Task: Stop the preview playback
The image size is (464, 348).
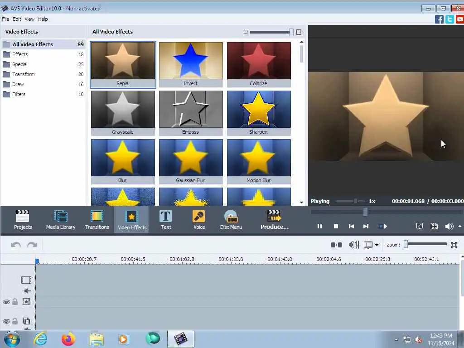Action: pyautogui.click(x=336, y=227)
